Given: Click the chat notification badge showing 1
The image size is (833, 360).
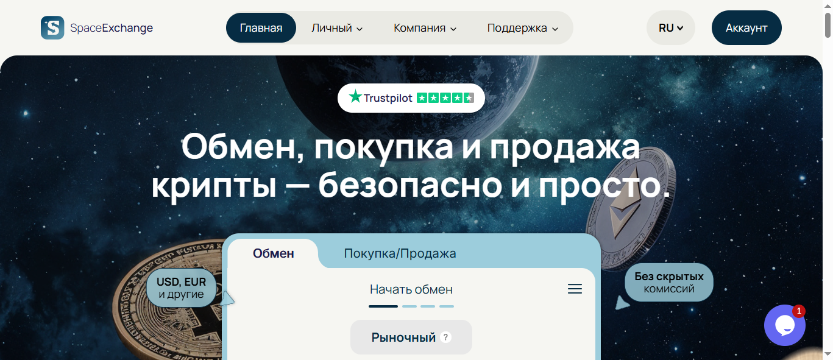Looking at the screenshot, I should (x=799, y=311).
